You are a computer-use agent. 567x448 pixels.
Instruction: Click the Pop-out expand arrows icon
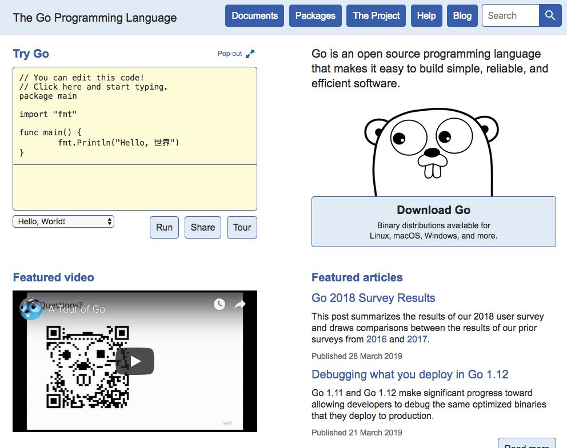pyautogui.click(x=250, y=54)
